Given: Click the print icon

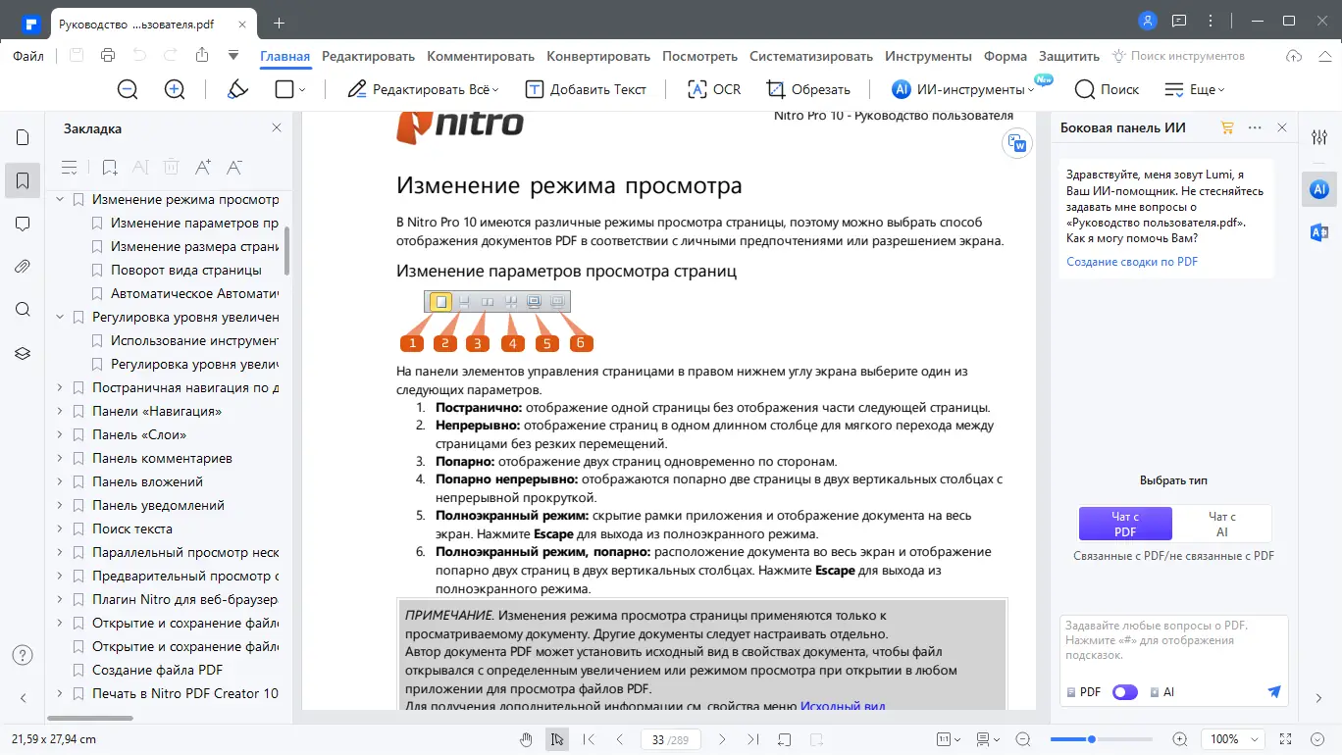Looking at the screenshot, I should click(x=108, y=56).
